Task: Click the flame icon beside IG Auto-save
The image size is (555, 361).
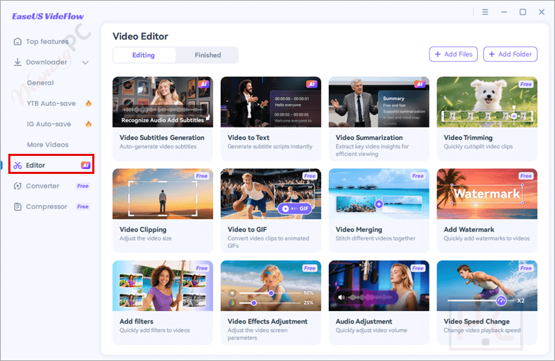Action: coord(88,125)
